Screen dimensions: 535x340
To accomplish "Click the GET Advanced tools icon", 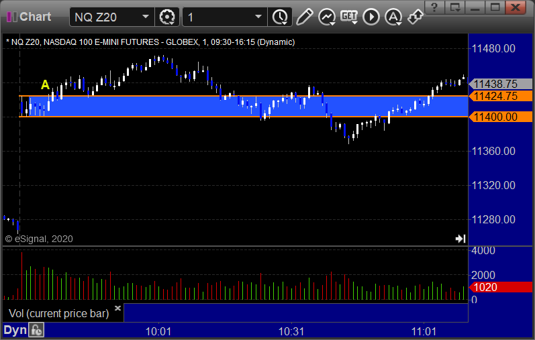I will pos(348,17).
